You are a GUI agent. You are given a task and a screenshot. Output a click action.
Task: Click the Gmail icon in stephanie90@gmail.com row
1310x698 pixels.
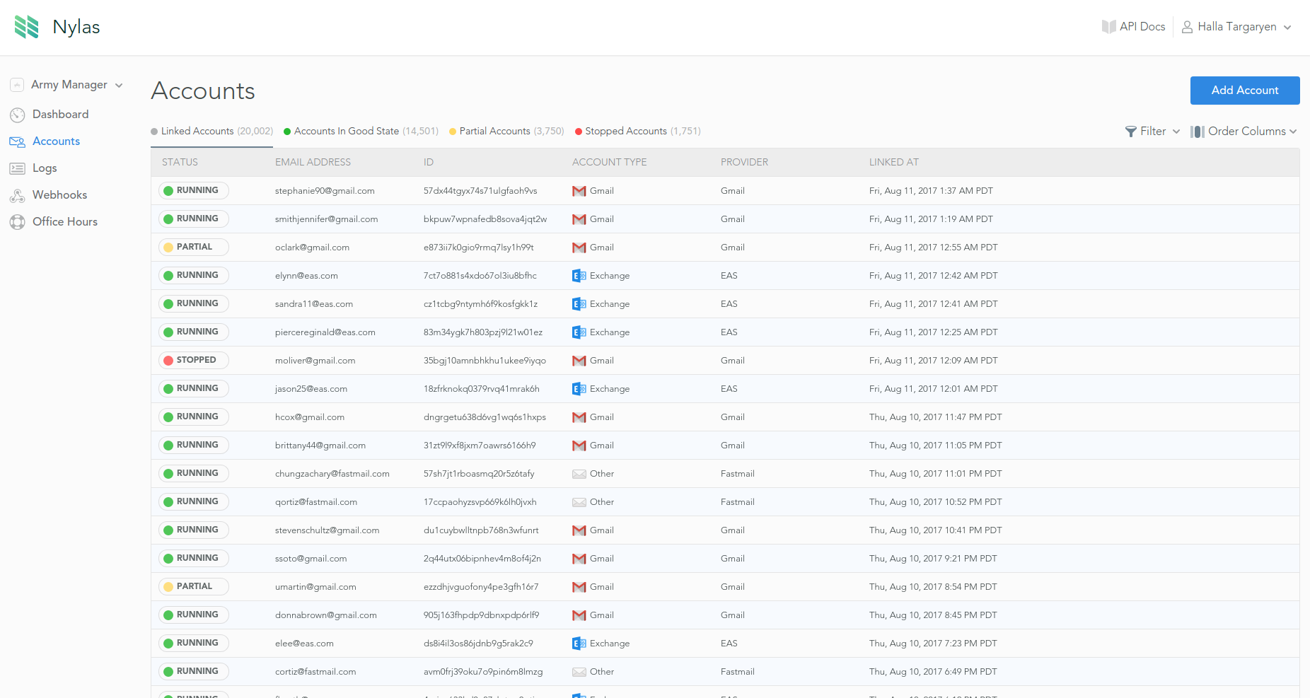(579, 191)
